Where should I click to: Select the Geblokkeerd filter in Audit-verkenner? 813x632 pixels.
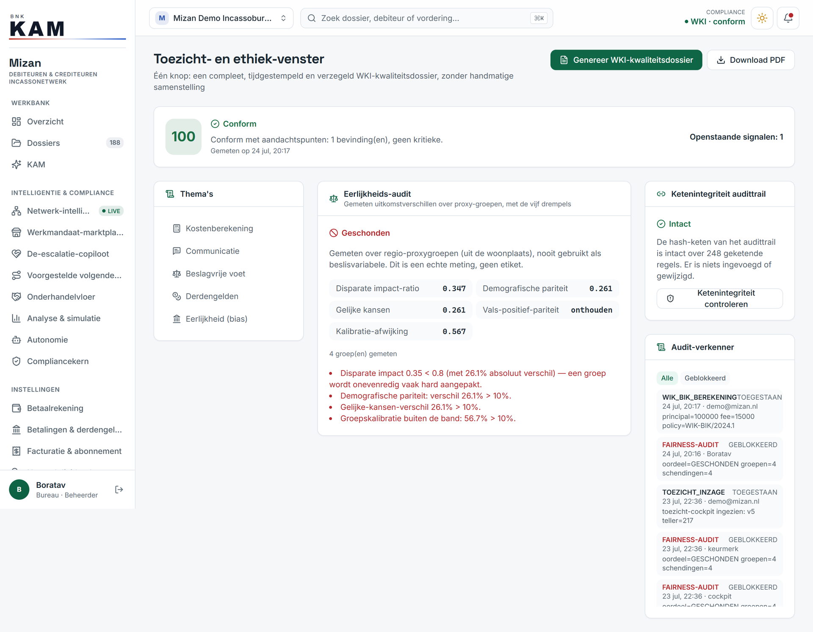tap(705, 378)
